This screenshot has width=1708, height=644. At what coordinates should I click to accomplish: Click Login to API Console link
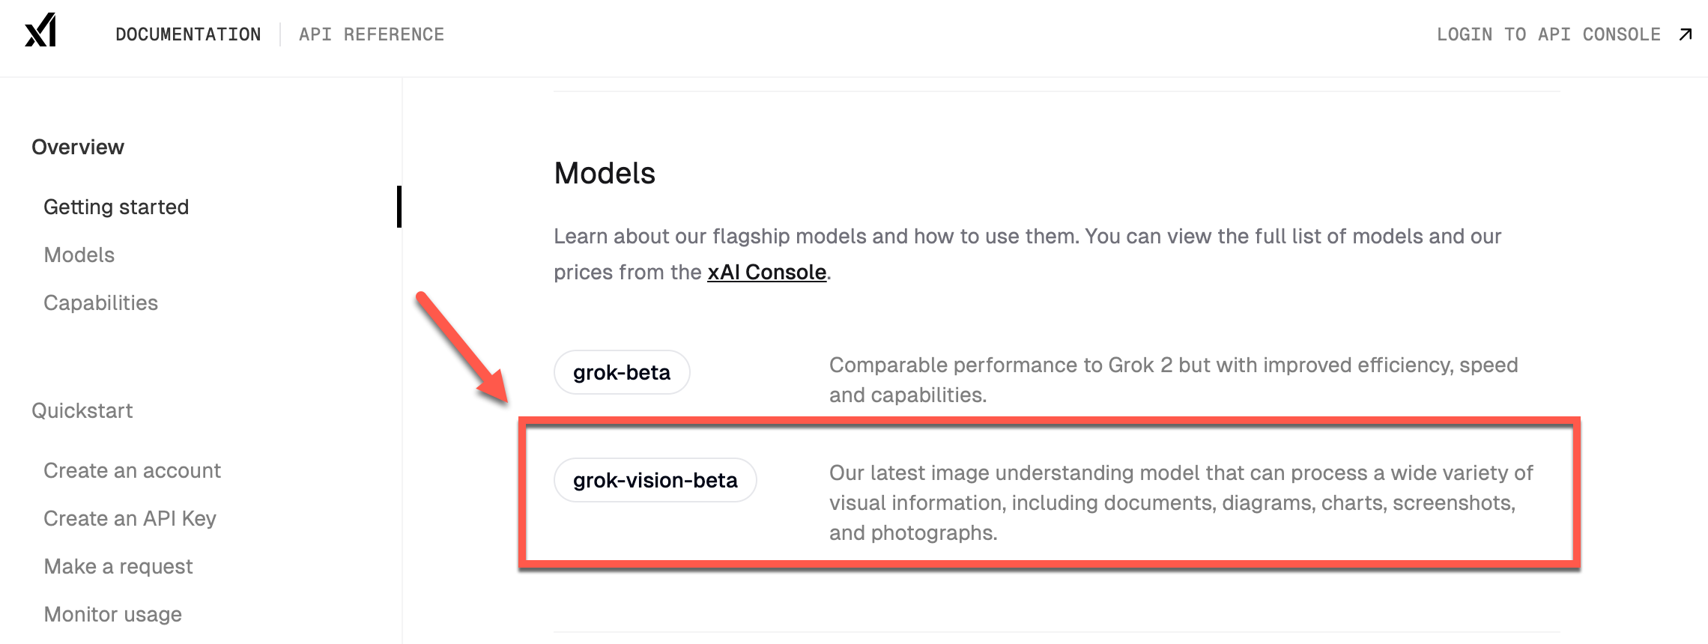click(1548, 34)
